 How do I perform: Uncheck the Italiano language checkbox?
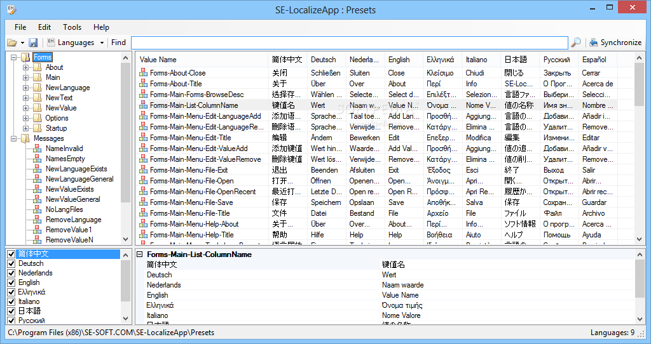[11, 301]
